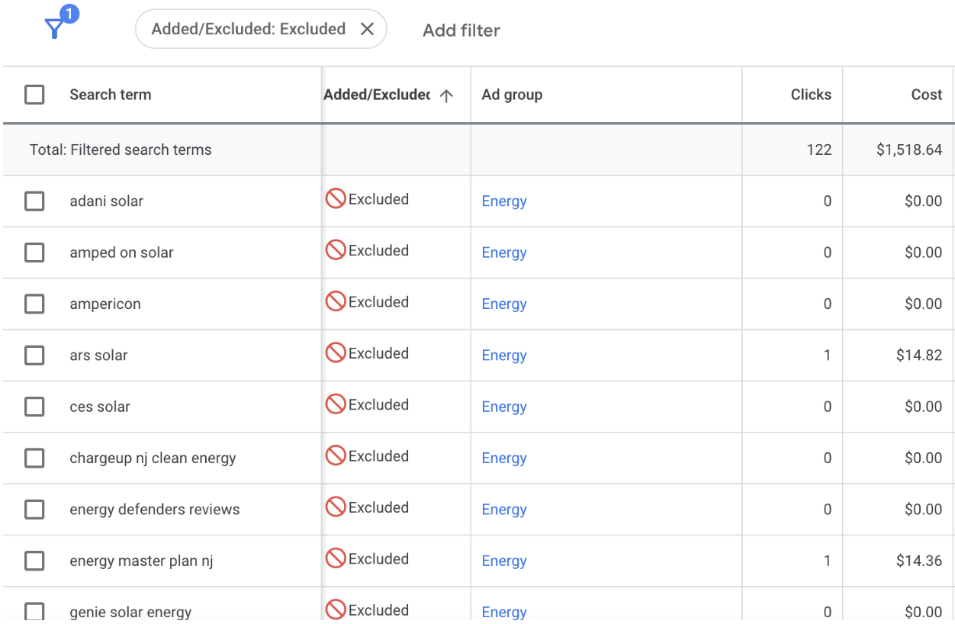Check the box for adani solar
This screenshot has width=955, height=624.
34,201
